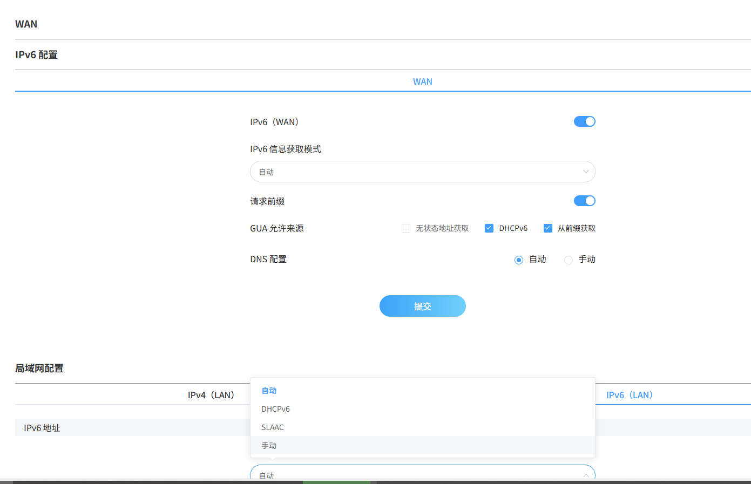Select 自动 at the top of the dropdown
The image size is (751, 484).
tap(268, 390)
